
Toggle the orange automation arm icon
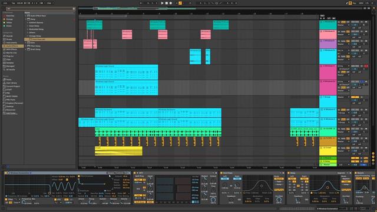tap(180, 3)
